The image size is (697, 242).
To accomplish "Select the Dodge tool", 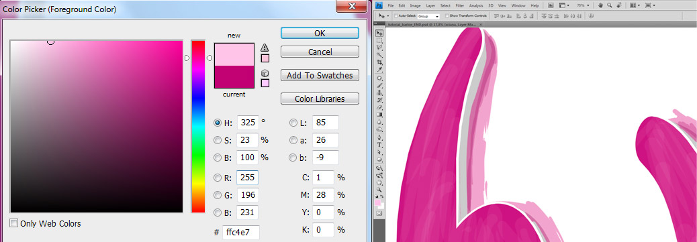I will tap(379, 129).
